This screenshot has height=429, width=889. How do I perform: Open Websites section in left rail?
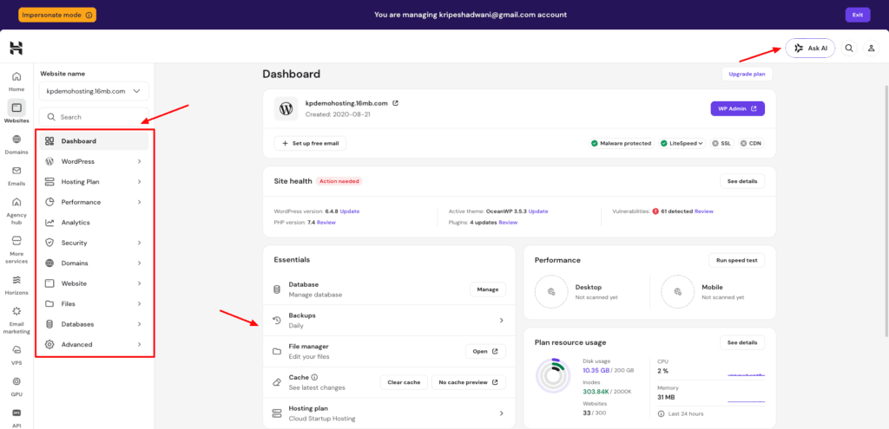(16, 112)
